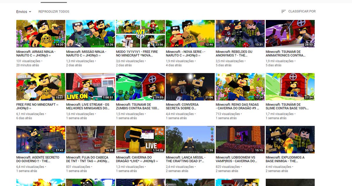Viewport: 352px width, 186px height.
Task: Open the REBELDES OU ANONYMOS thumbnail
Action: pyautogui.click(x=240, y=34)
